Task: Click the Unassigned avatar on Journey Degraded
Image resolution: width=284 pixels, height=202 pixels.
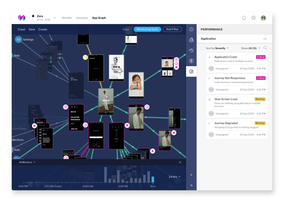Action: click(211, 135)
